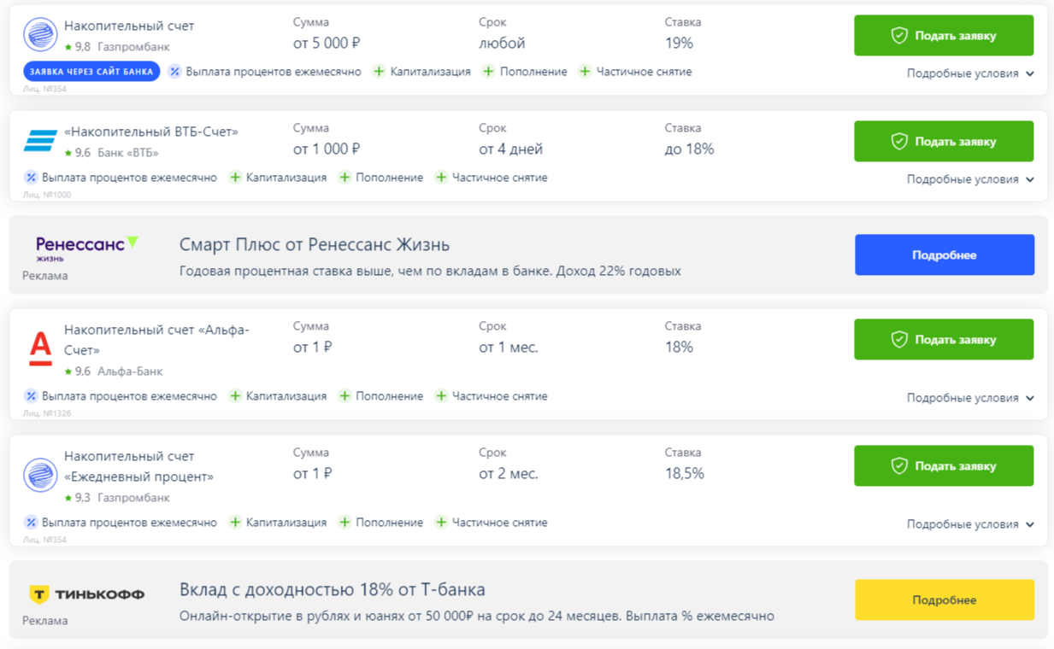Click the Gazprombank logo on the Накопительный счет offer
1054x649 pixels.
click(x=40, y=36)
